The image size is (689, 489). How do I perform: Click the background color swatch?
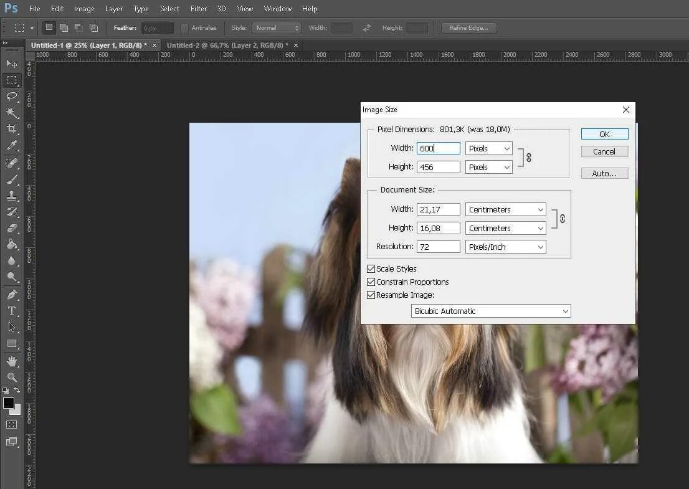click(x=17, y=411)
